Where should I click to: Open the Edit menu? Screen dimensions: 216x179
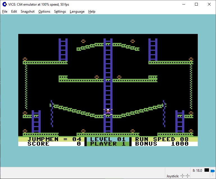pyautogui.click(x=14, y=12)
